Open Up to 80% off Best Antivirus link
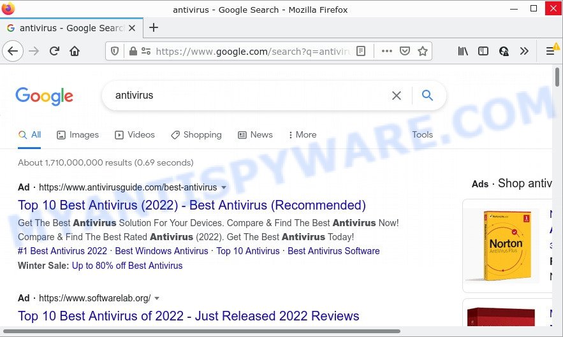 [127, 266]
